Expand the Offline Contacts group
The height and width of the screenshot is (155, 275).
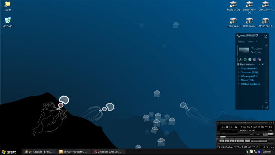[x=238, y=84]
